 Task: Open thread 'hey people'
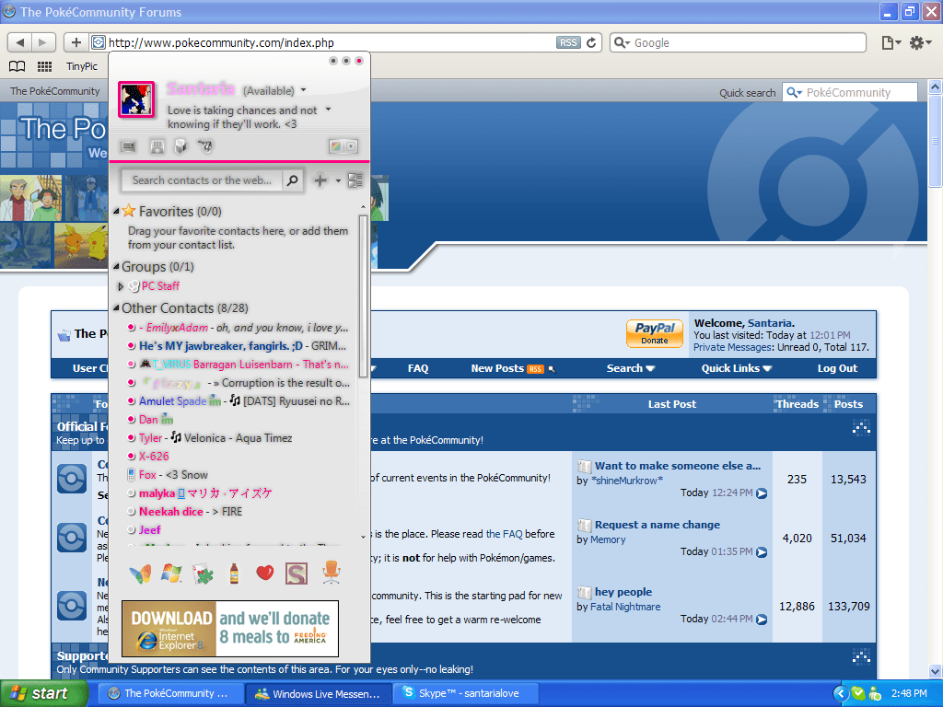[x=623, y=592]
